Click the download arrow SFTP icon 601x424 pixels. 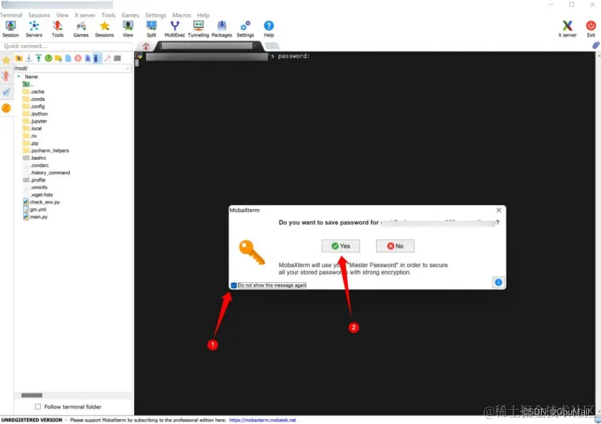[x=29, y=58]
